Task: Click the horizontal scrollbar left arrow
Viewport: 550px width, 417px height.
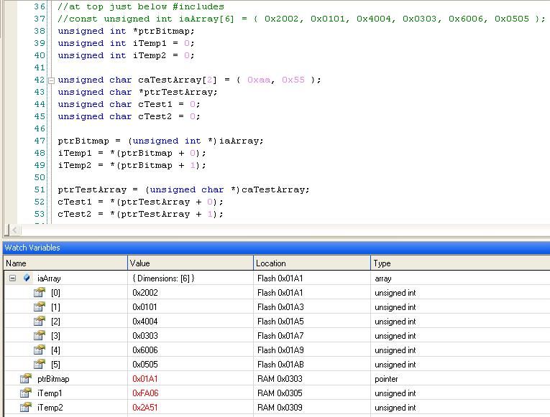Action: (14, 230)
